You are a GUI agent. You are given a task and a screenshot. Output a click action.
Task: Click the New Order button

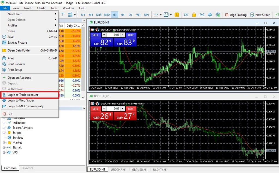tap(260, 15)
